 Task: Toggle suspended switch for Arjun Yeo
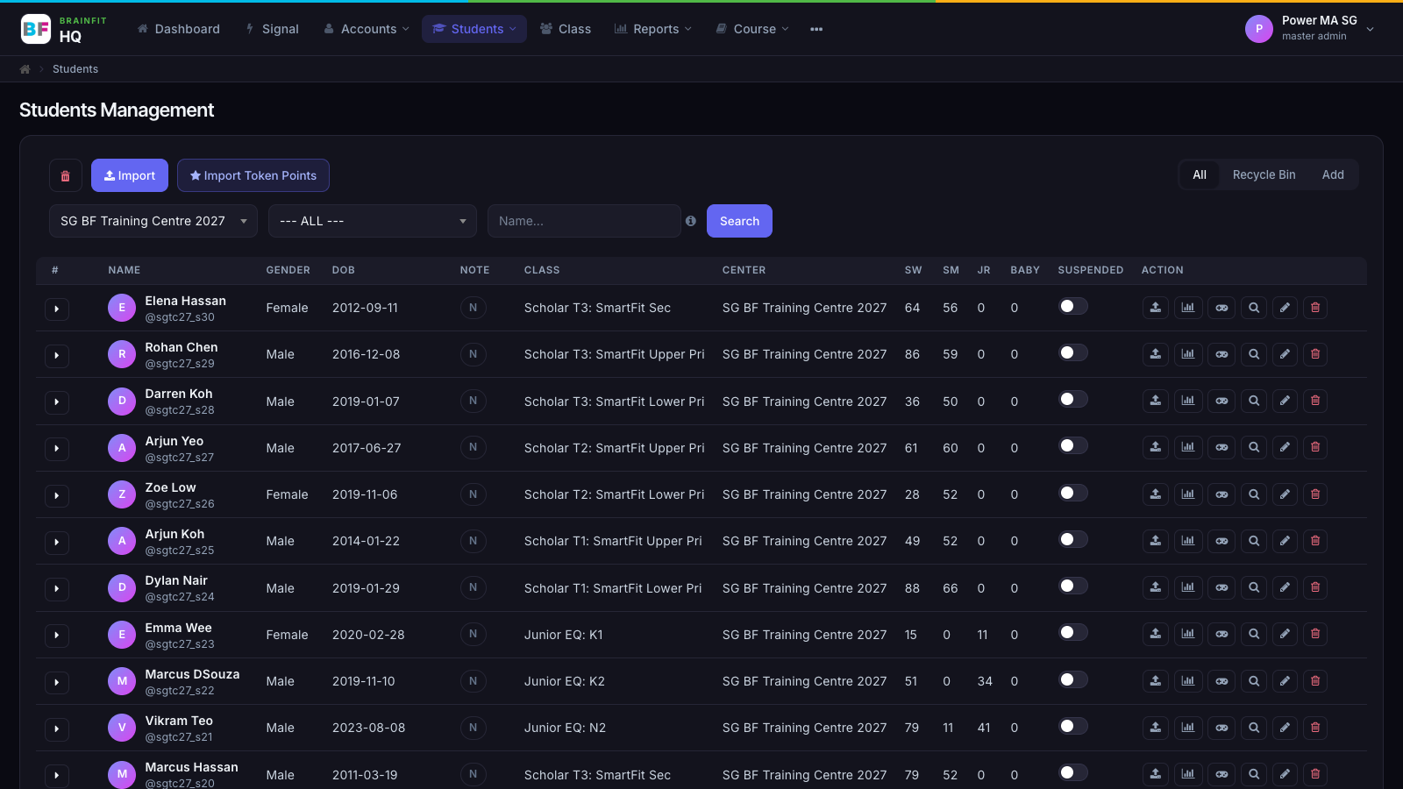click(x=1072, y=445)
